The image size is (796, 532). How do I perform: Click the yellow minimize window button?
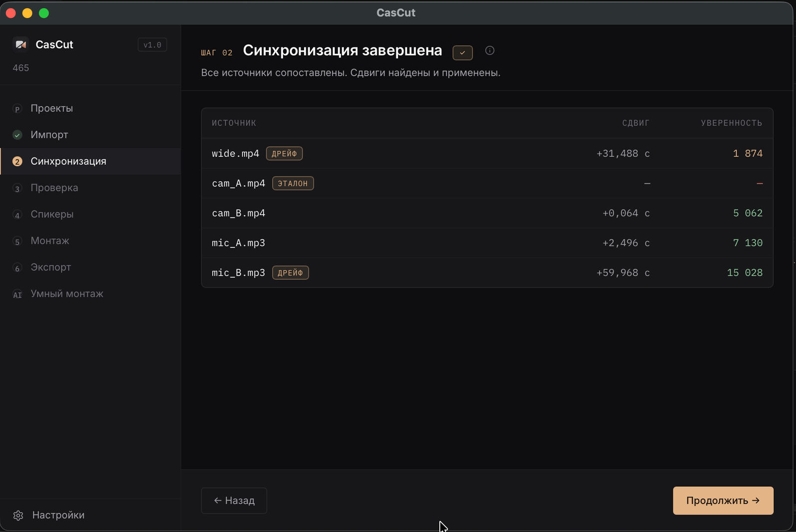point(27,13)
